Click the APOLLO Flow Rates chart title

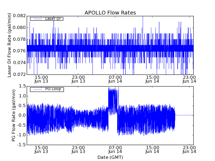[x=110, y=13]
